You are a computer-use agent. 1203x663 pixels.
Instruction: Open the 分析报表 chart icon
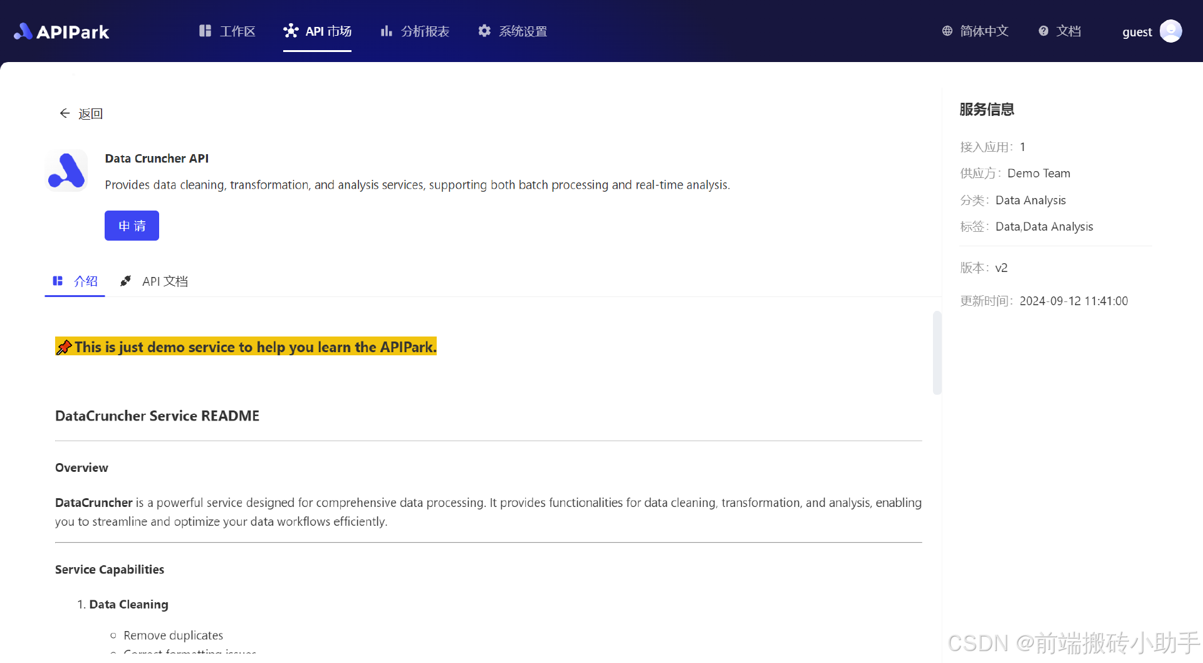(x=386, y=30)
